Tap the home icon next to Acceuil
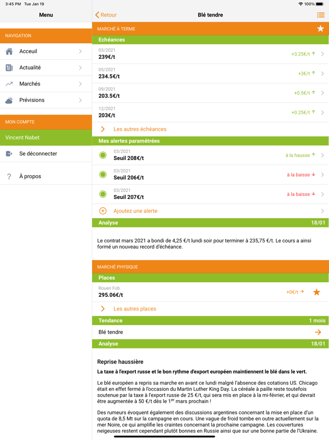The width and height of the screenshot is (329, 440). tap(9, 51)
